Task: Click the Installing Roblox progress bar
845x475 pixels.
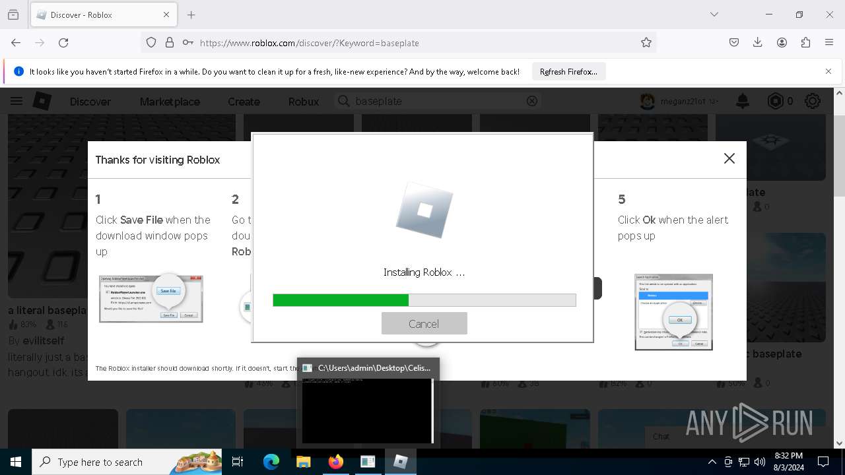Action: (x=424, y=300)
